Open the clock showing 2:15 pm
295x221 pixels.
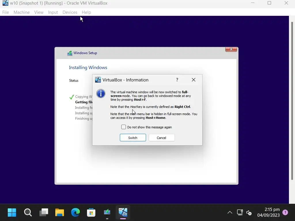point(268,212)
